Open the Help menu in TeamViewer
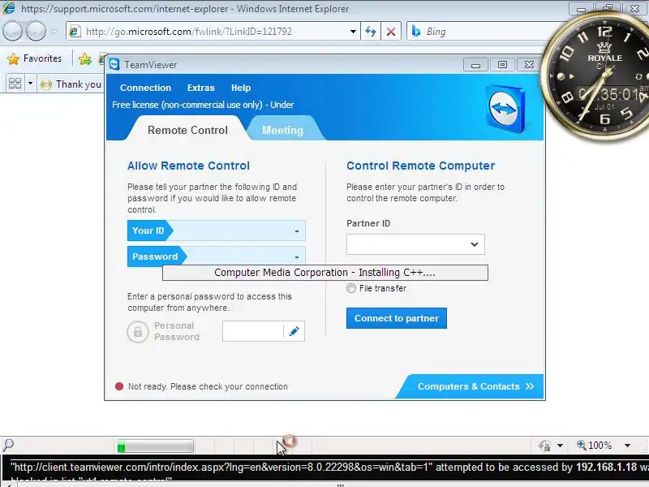Image resolution: width=649 pixels, height=487 pixels. (241, 88)
